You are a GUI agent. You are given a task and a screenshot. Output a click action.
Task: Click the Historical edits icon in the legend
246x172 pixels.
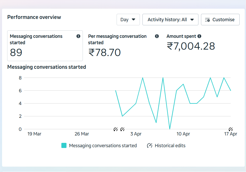point(149,145)
